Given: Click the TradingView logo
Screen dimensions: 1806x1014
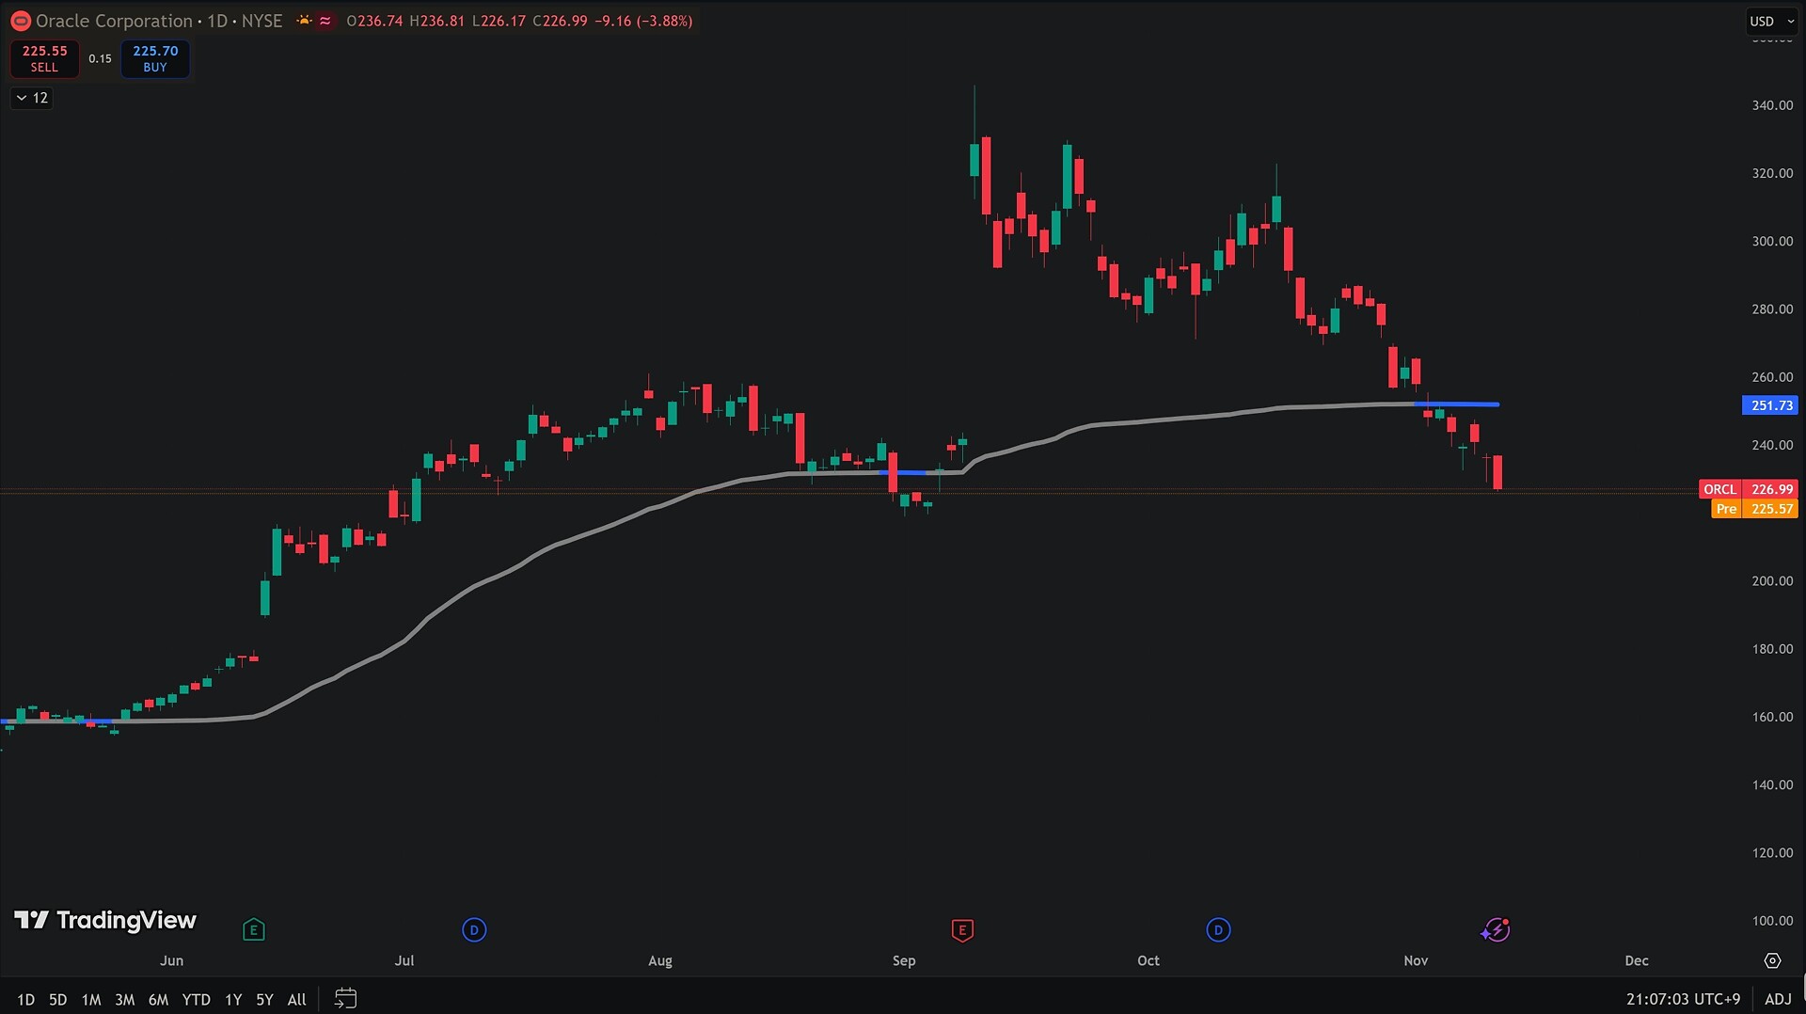Looking at the screenshot, I should (105, 920).
